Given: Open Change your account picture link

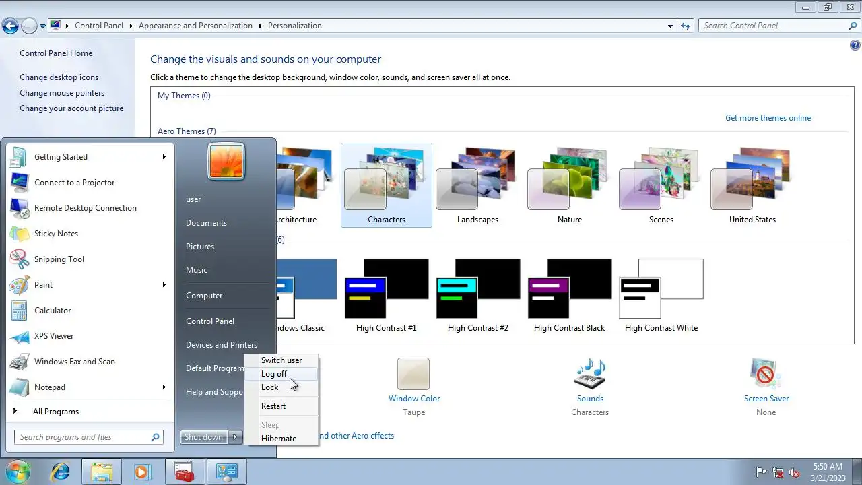Looking at the screenshot, I should click(71, 108).
